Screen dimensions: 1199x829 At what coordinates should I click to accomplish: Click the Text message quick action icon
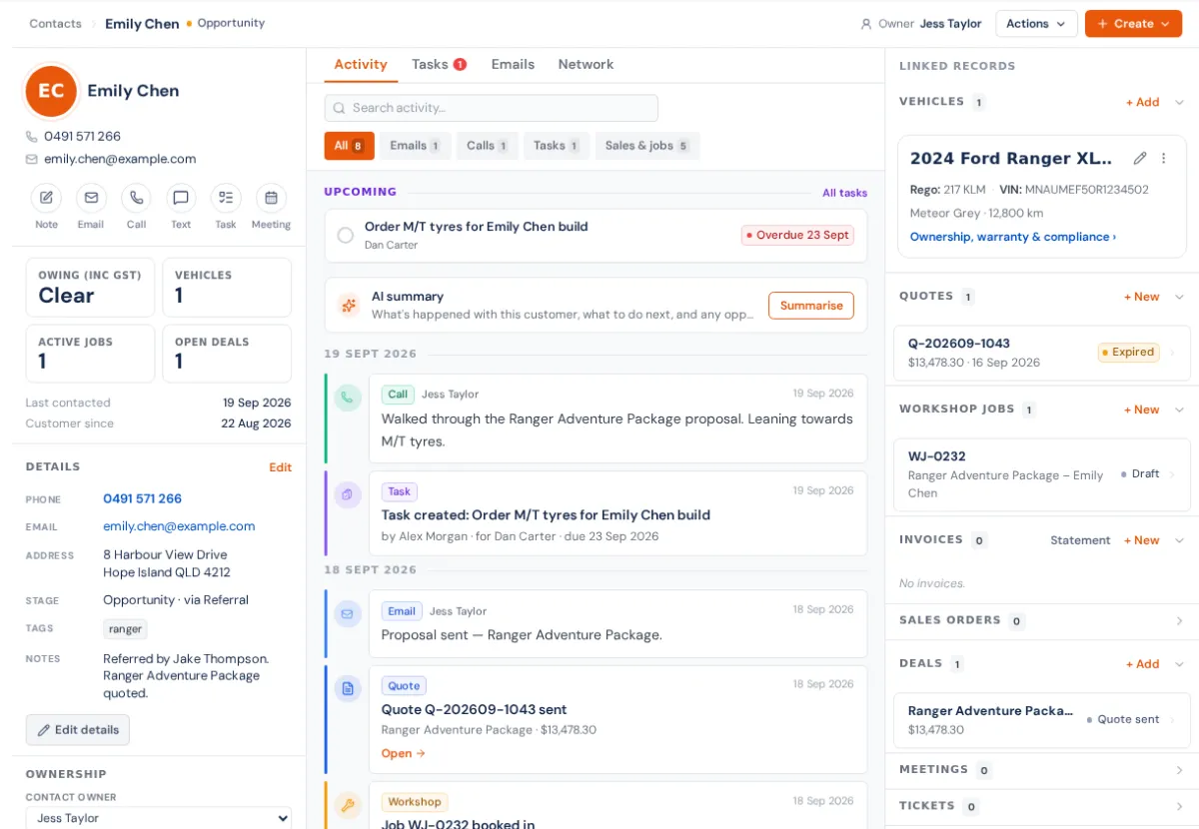pyautogui.click(x=181, y=198)
